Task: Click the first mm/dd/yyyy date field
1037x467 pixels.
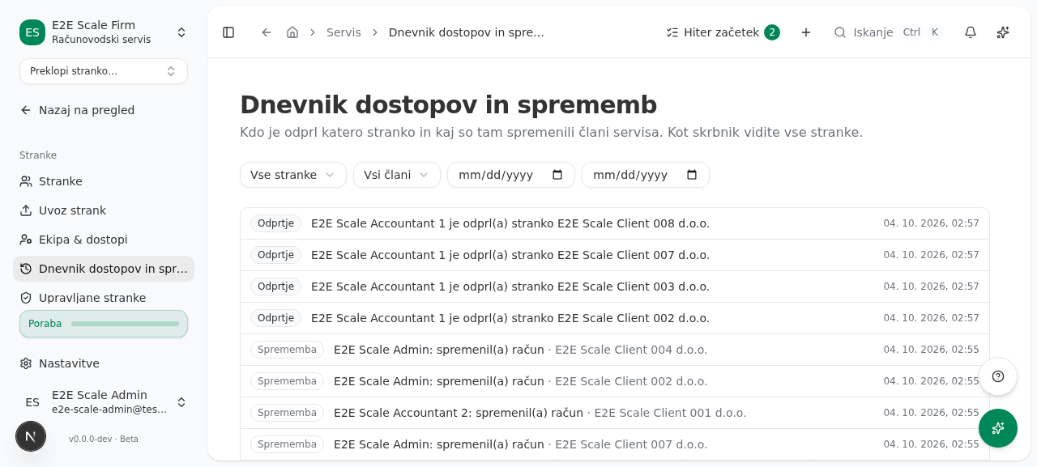Action: [x=511, y=175]
